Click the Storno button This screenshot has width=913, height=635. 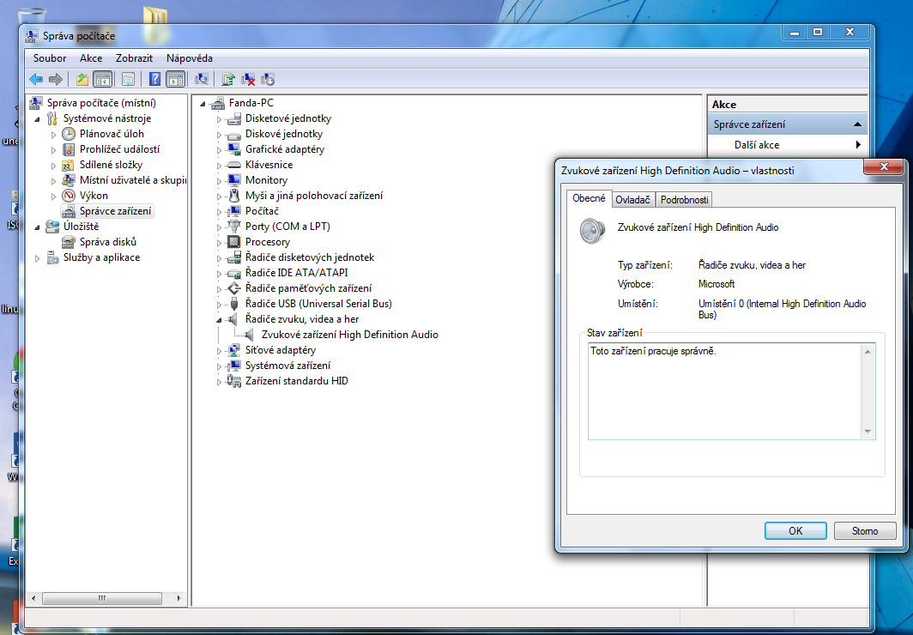[x=865, y=530]
